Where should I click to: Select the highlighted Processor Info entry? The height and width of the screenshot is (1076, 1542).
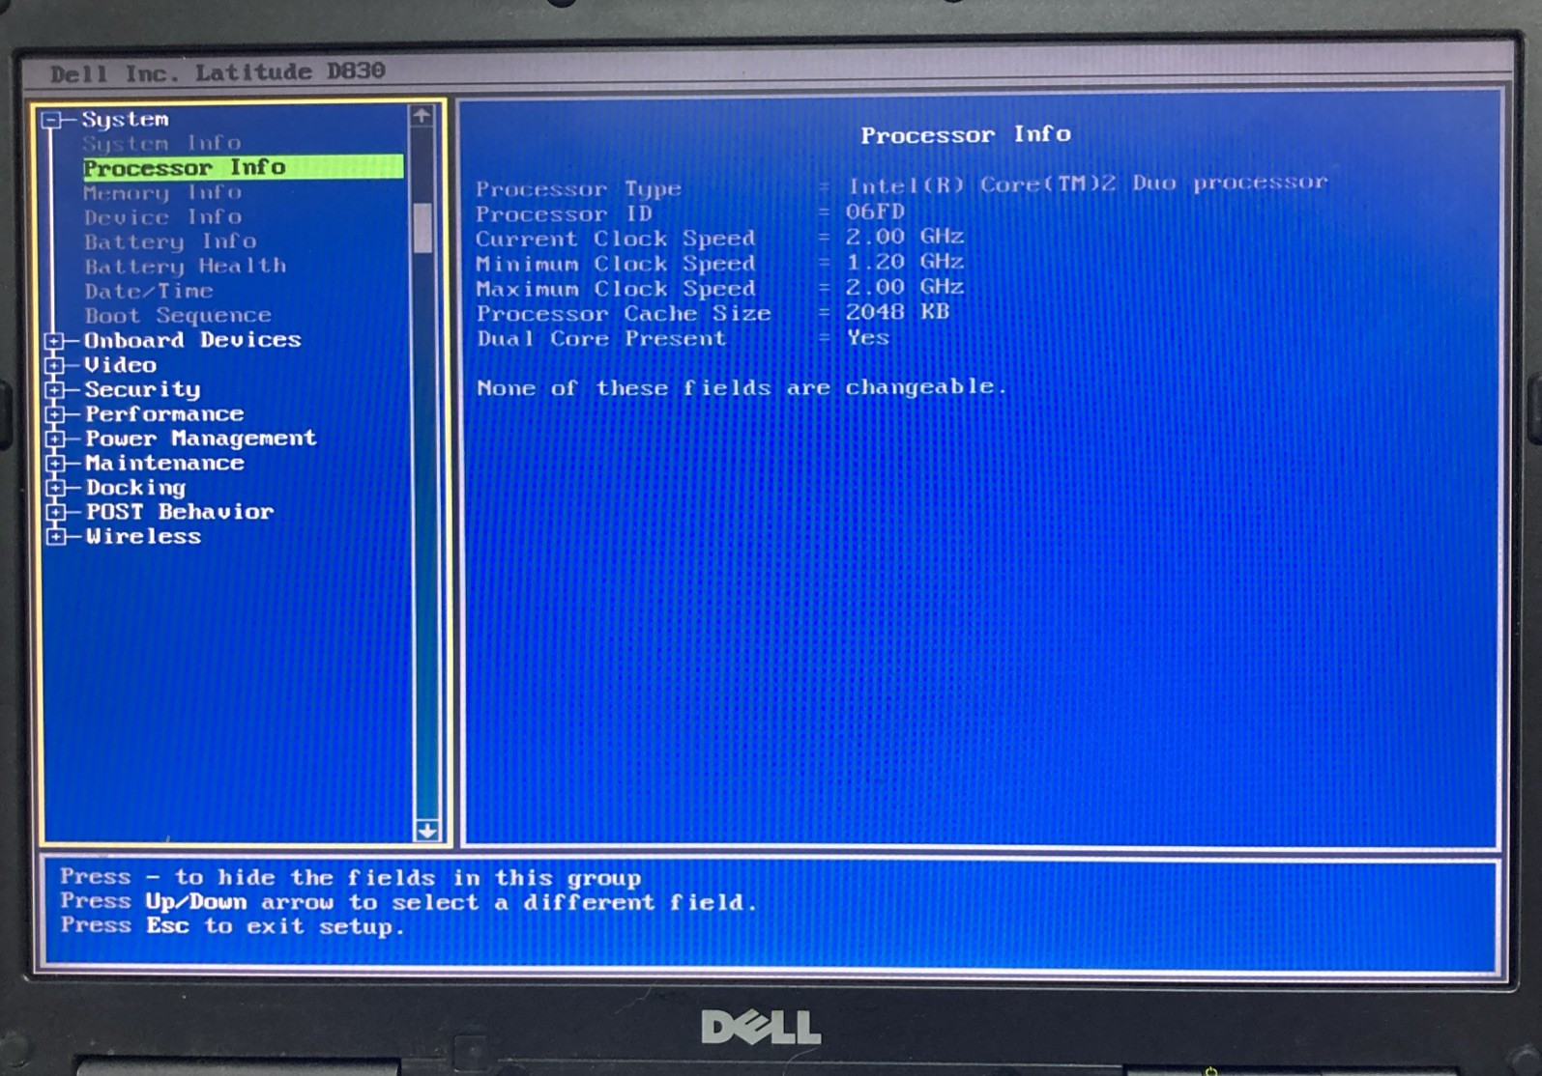pos(243,167)
